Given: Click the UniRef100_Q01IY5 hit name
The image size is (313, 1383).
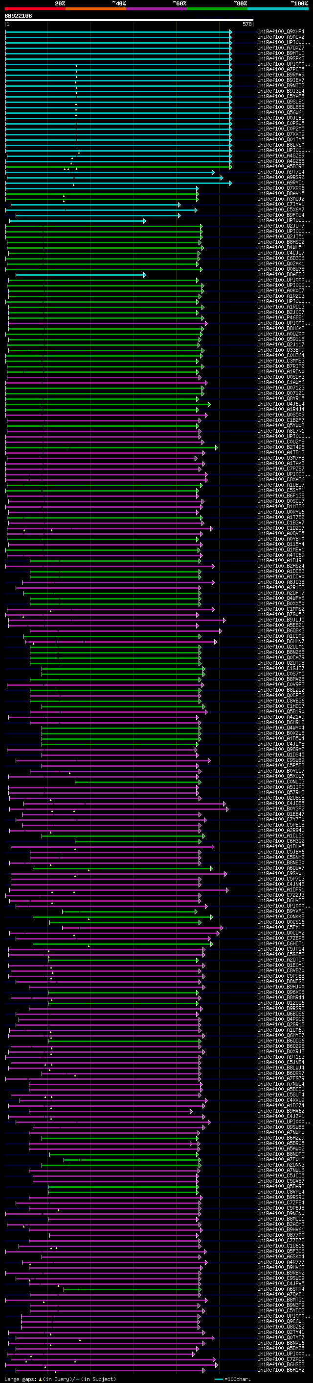Looking at the screenshot, I should 281,140.
